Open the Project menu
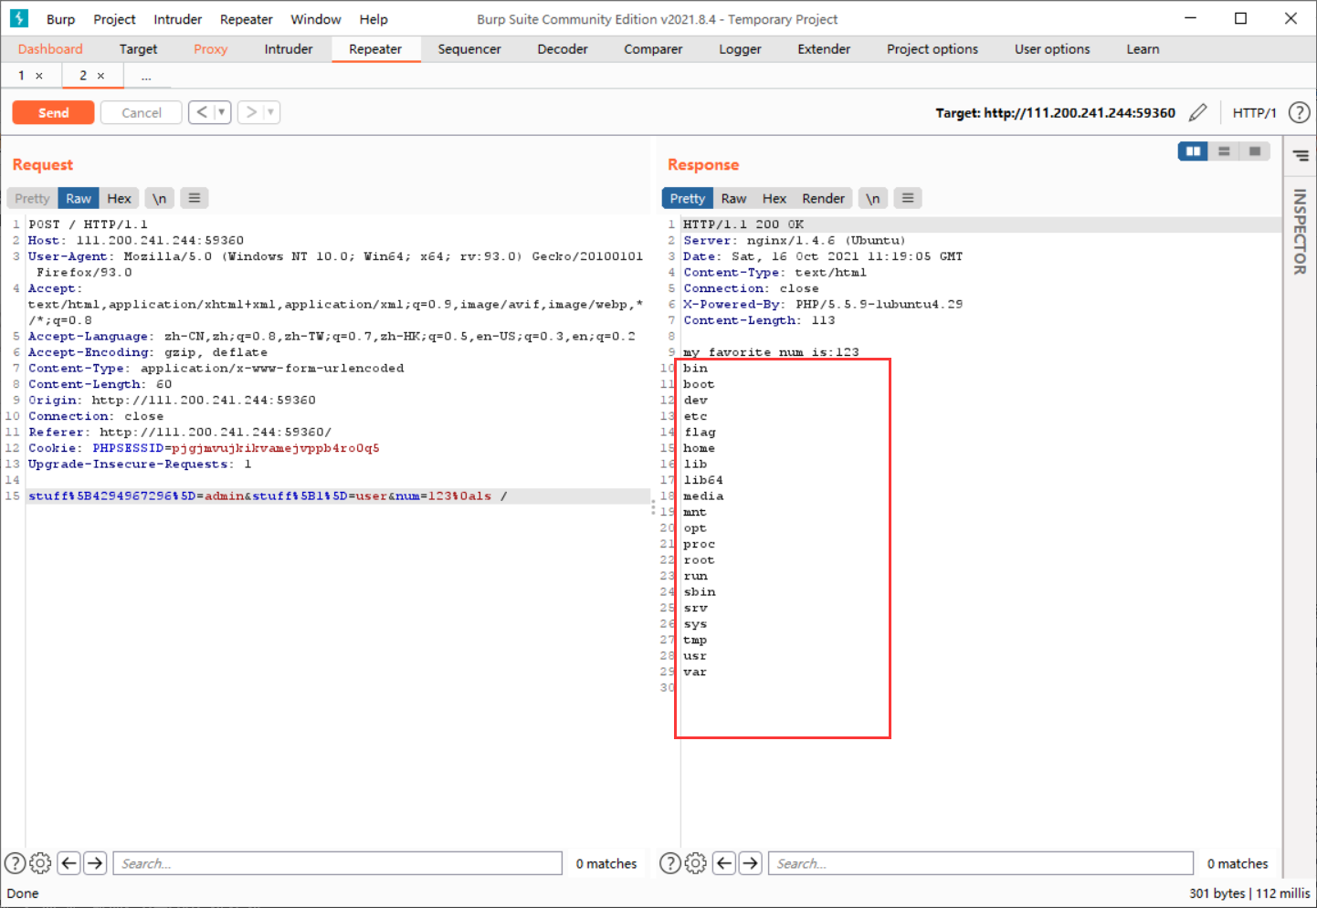This screenshot has width=1317, height=908. (x=114, y=19)
